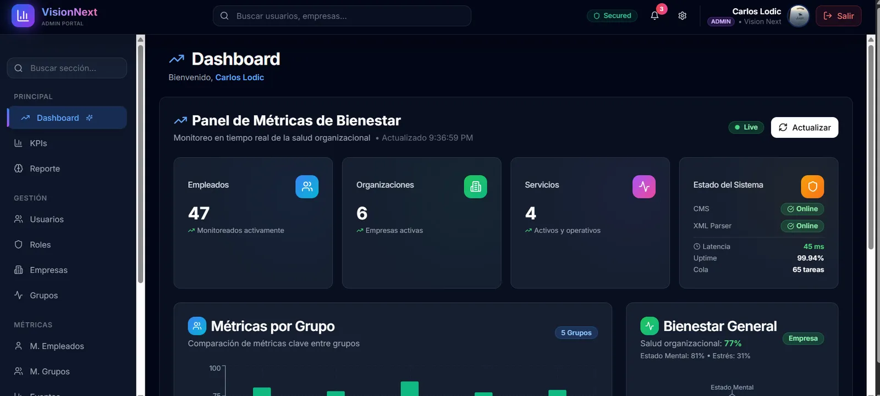Image resolution: width=880 pixels, height=396 pixels.
Task: Click the Activos y operativos label
Action: point(567,231)
